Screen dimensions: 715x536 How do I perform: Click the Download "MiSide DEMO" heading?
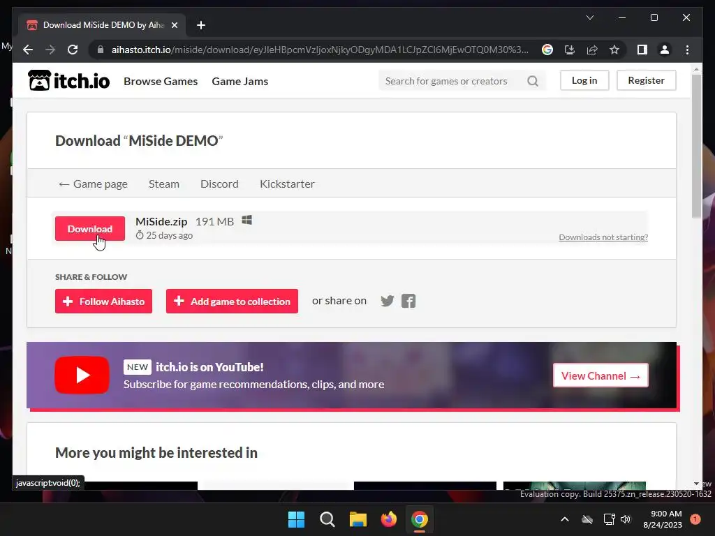[139, 140]
